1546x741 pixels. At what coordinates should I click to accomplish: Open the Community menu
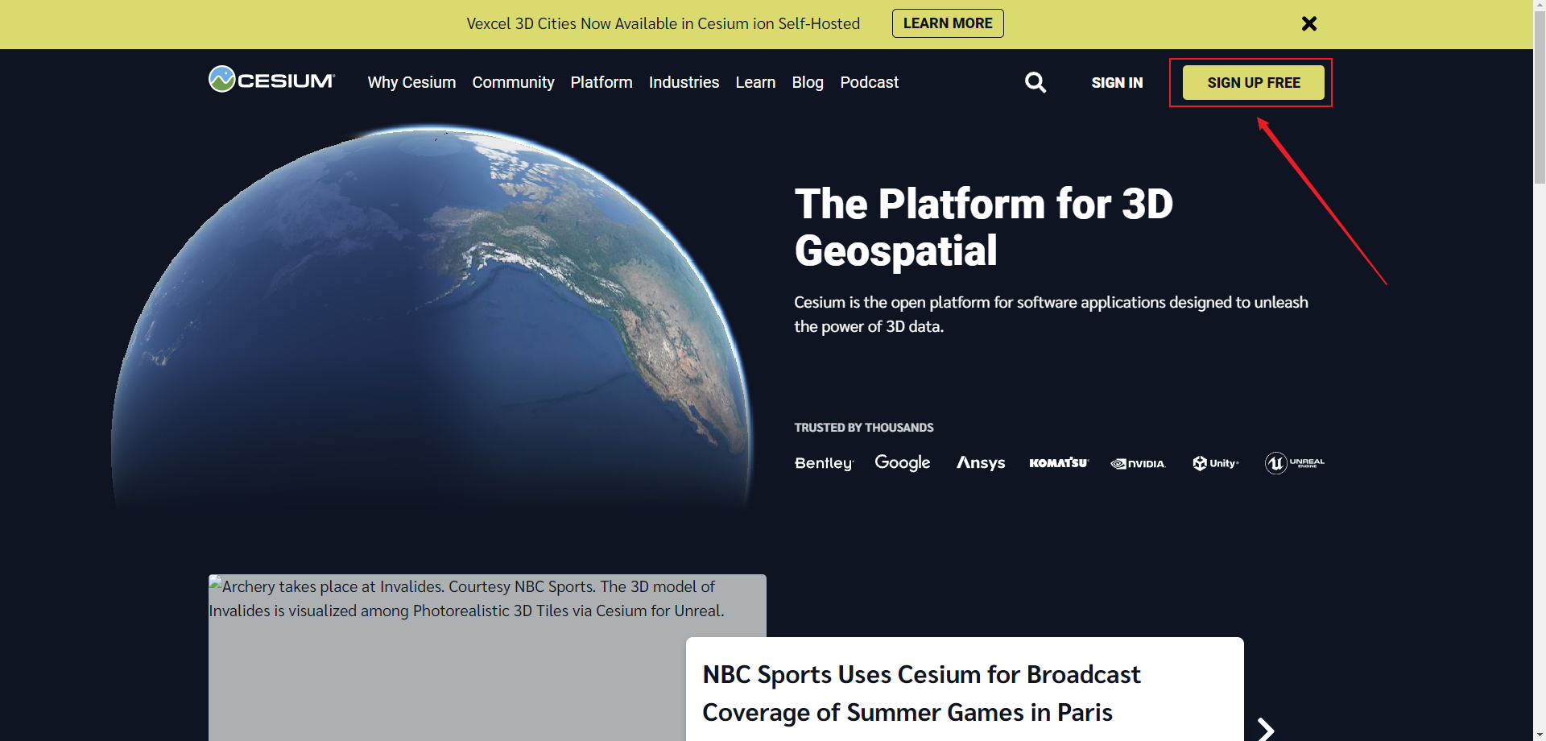point(513,82)
